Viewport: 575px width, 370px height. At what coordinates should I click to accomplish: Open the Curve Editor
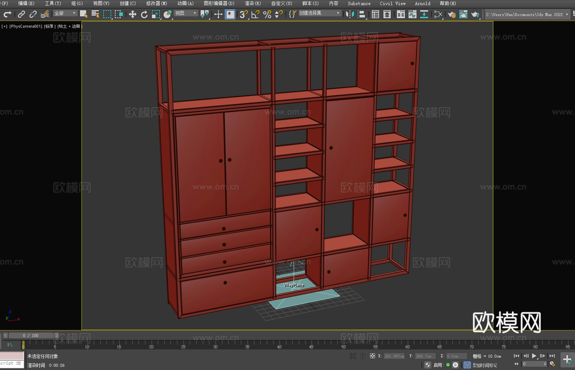pyautogui.click(x=413, y=14)
